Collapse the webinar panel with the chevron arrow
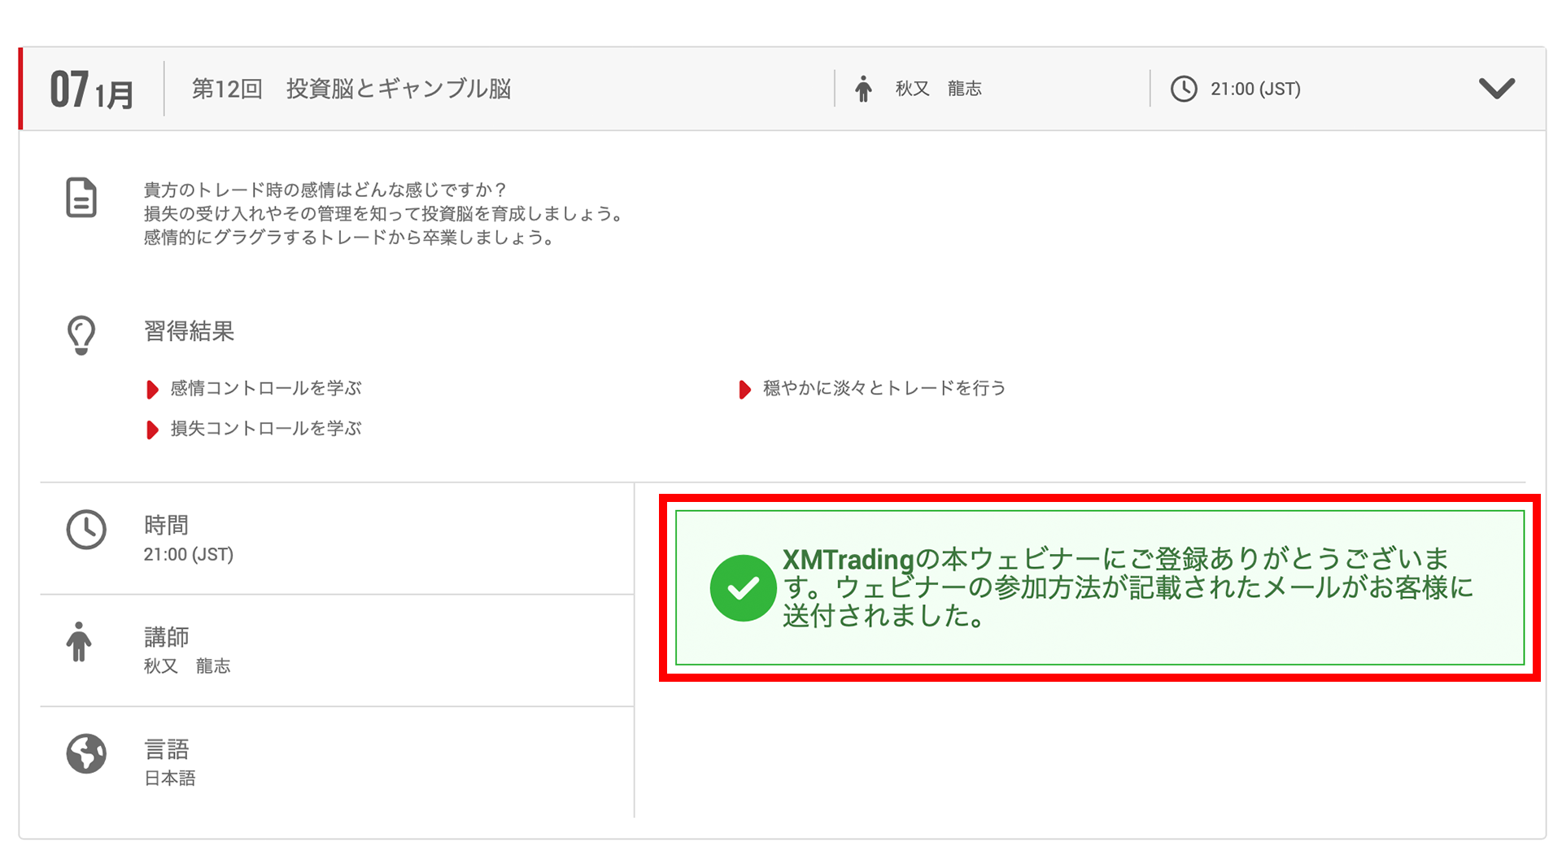1562x864 pixels. (x=1495, y=88)
